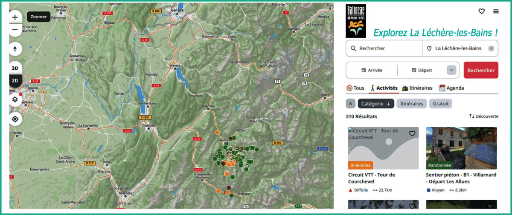Click the zoom in plus button
Image resolution: width=512 pixels, height=215 pixels.
tap(15, 17)
